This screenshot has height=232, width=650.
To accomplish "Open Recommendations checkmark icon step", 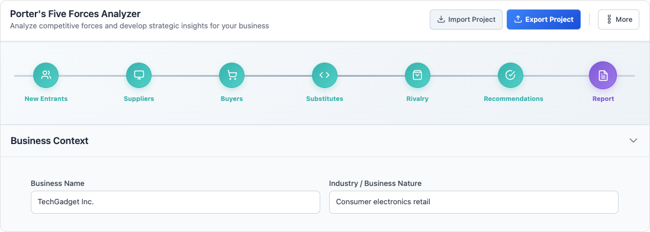I will click(x=510, y=75).
